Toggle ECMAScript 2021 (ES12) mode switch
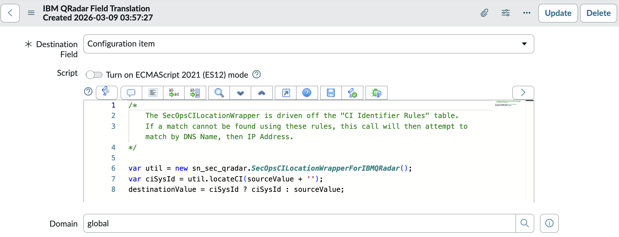This screenshot has width=619, height=237. pos(94,75)
